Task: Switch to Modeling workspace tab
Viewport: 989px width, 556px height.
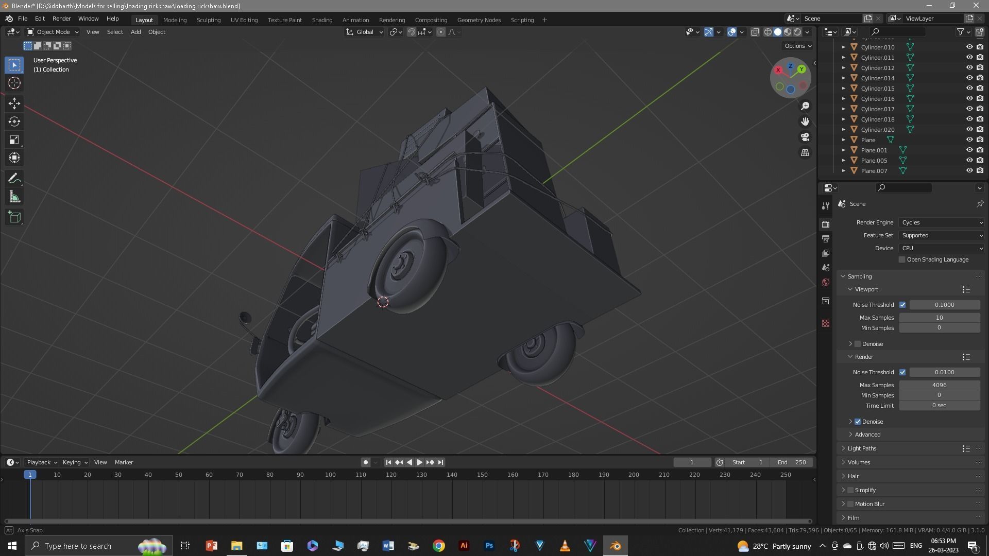Action: tap(175, 20)
